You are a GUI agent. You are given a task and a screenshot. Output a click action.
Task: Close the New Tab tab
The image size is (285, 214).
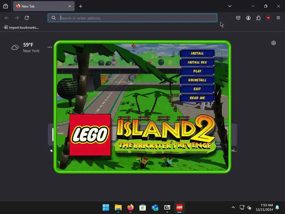(70, 6)
